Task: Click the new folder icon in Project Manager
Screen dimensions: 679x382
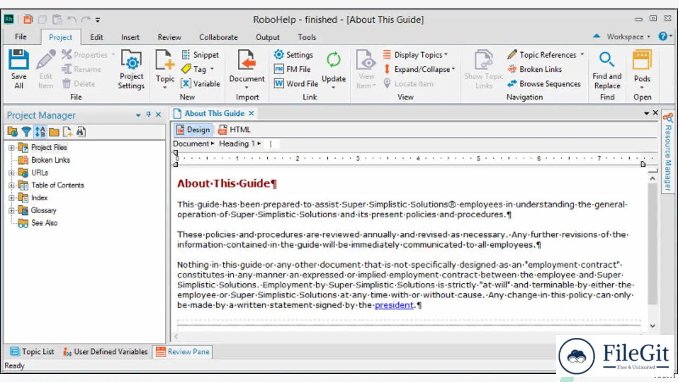Action: [54, 132]
